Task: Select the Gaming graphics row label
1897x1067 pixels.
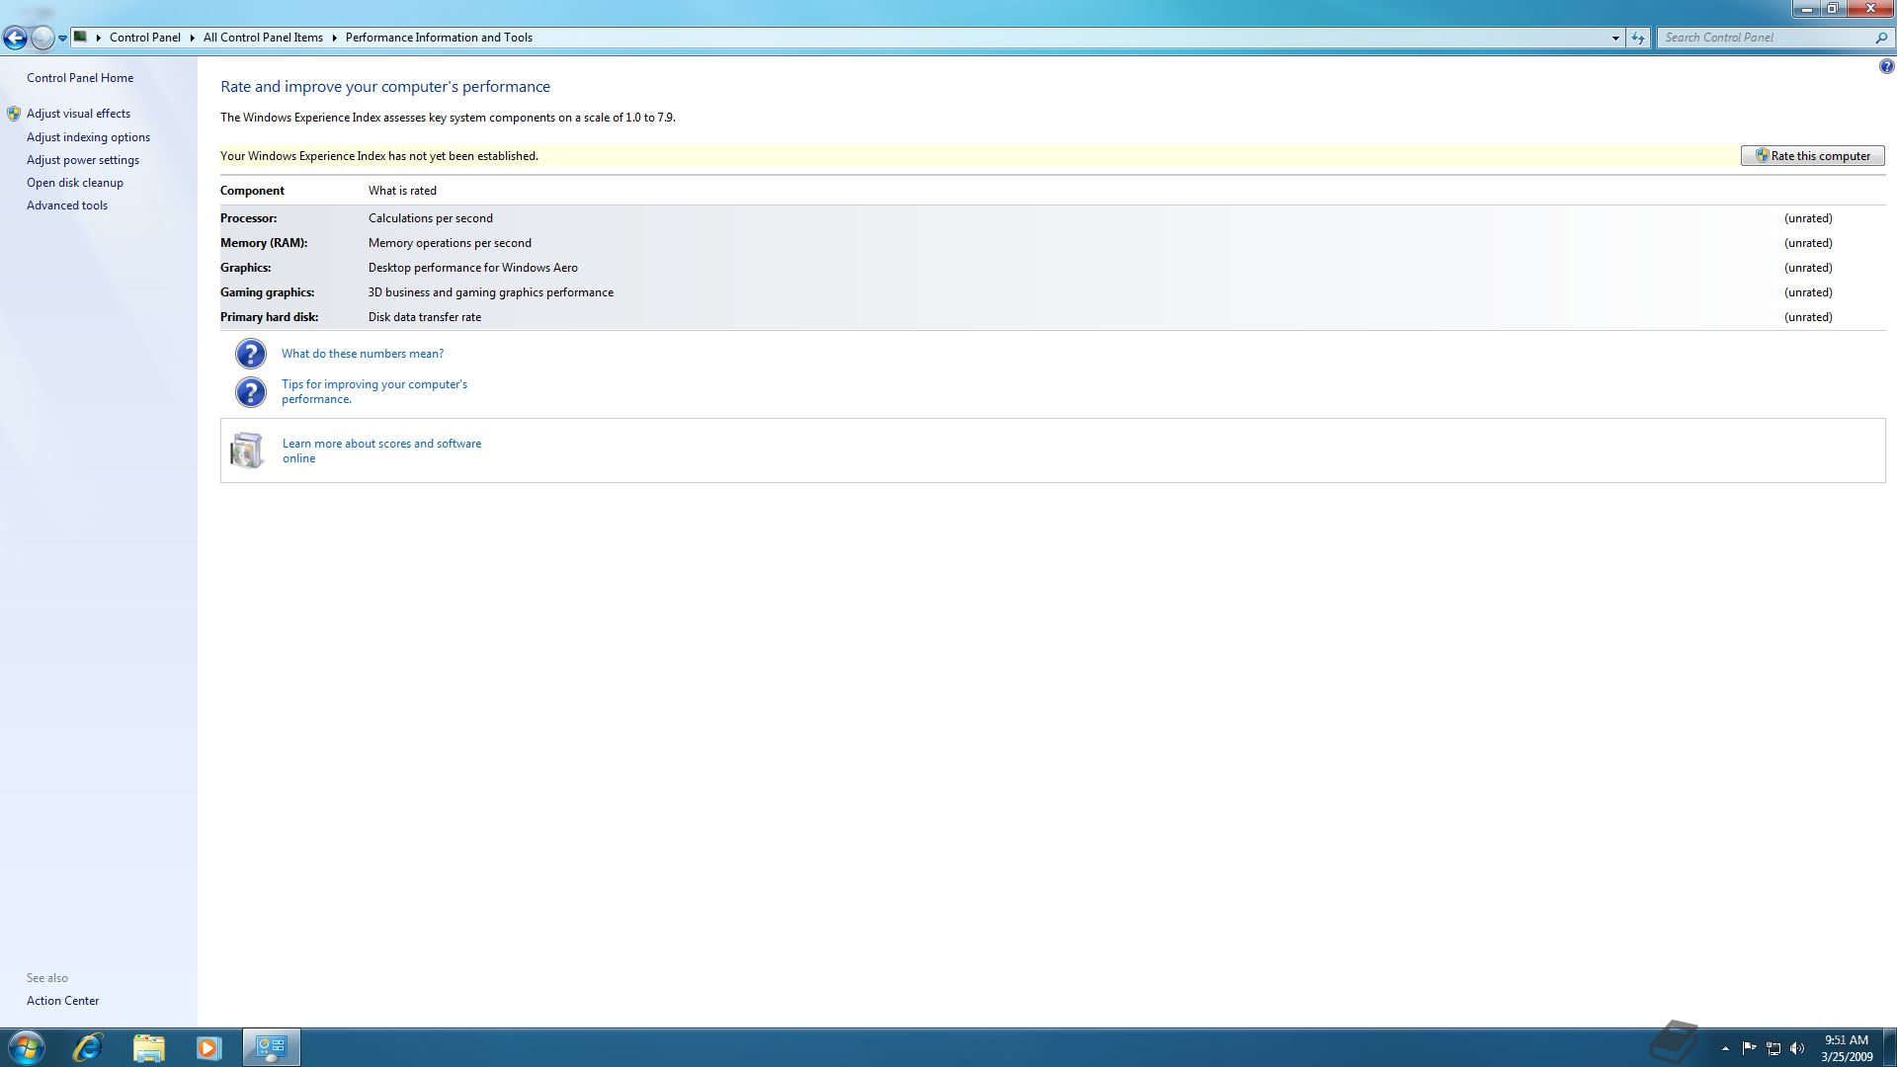Action: (x=267, y=292)
